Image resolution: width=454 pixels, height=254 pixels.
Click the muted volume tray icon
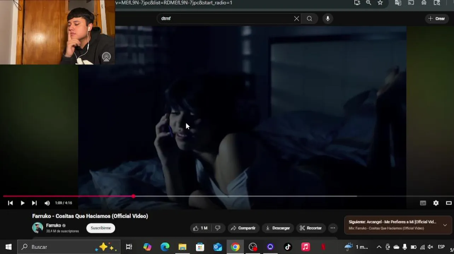(430, 247)
